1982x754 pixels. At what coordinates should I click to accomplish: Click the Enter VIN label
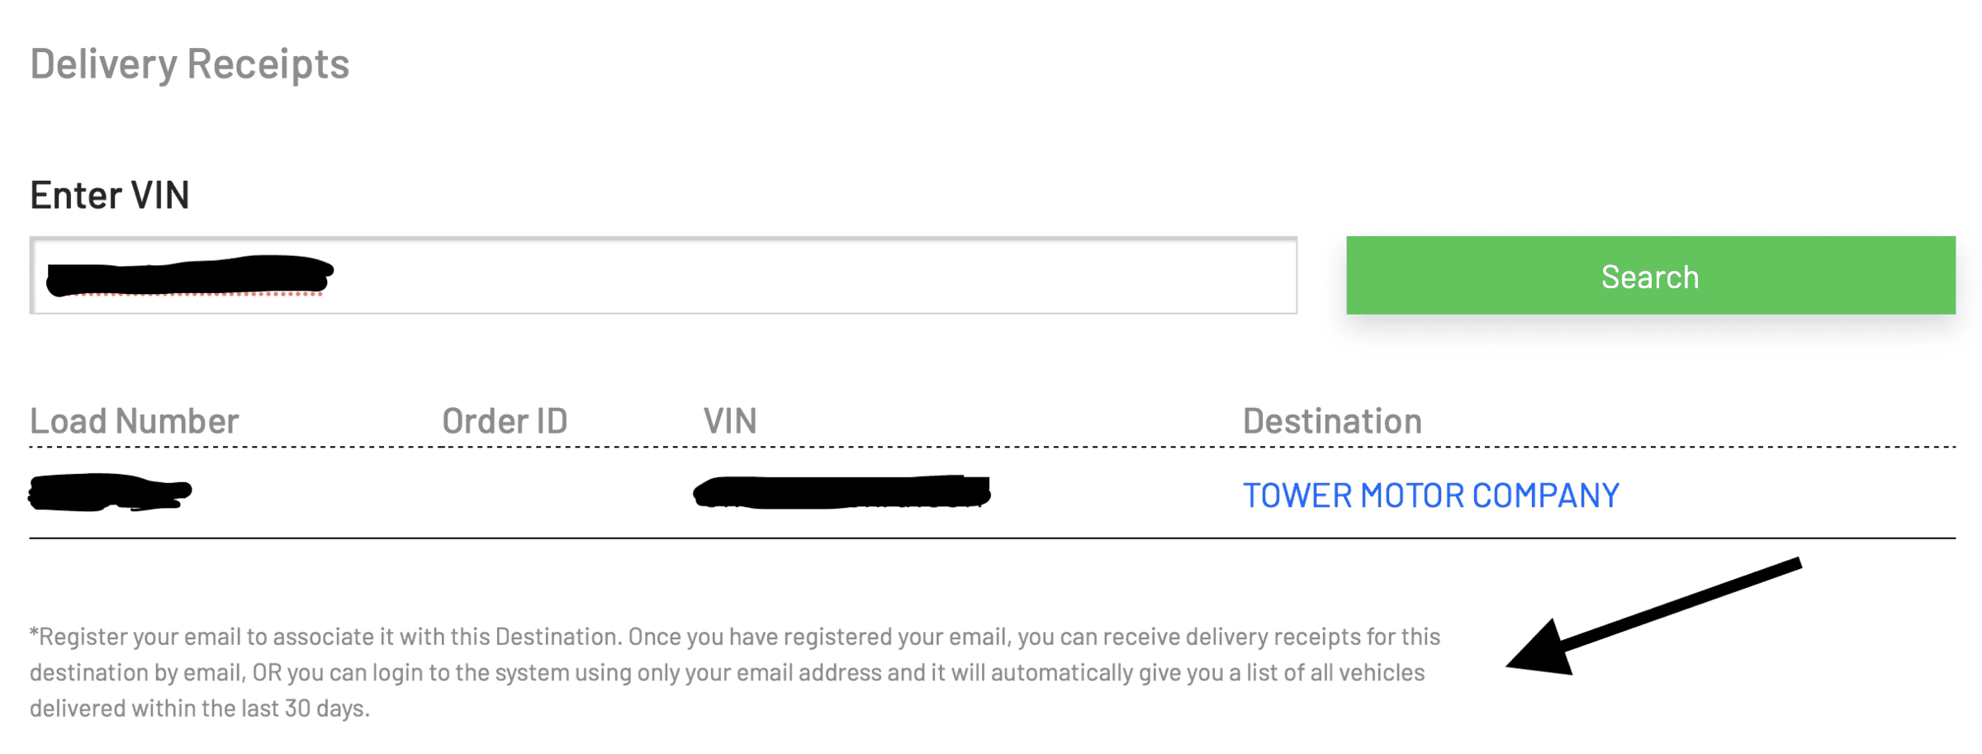coord(110,196)
